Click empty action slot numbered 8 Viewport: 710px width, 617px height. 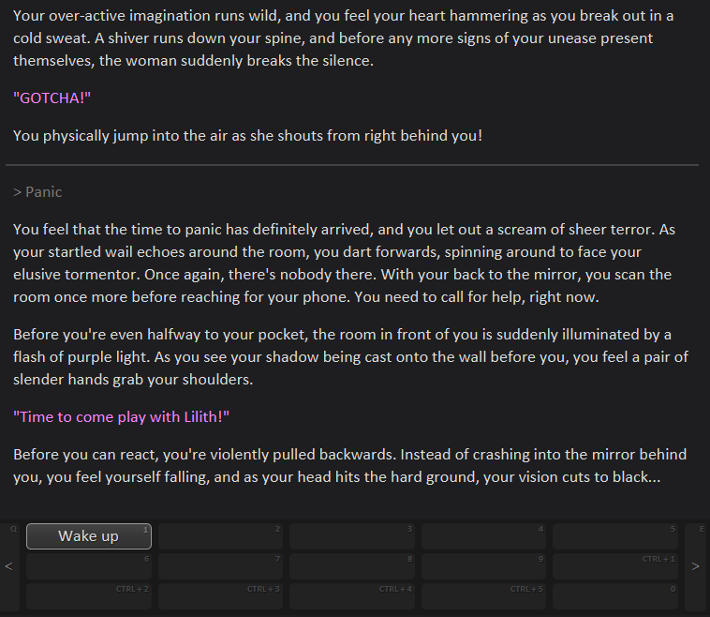click(x=352, y=566)
